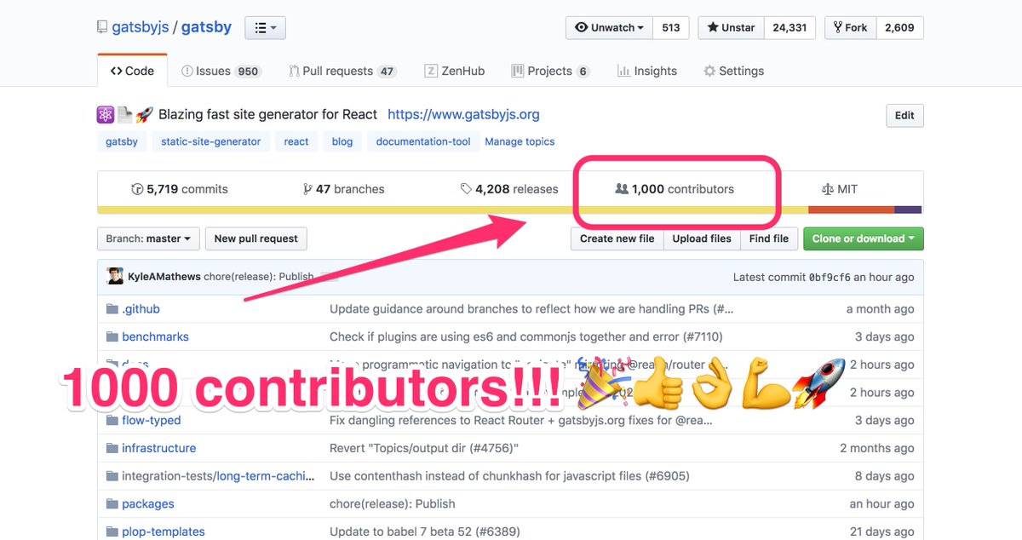Open the gatsbyjs.org website link
This screenshot has height=540, width=1022.
(x=463, y=114)
